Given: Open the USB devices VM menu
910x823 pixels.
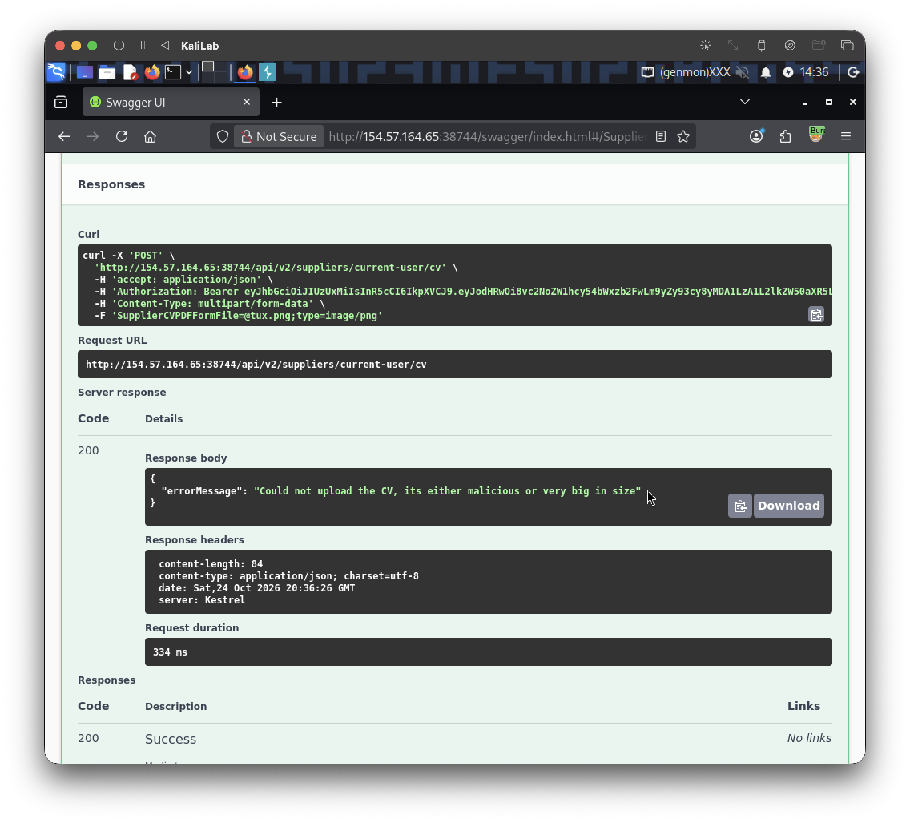Looking at the screenshot, I should tap(762, 46).
